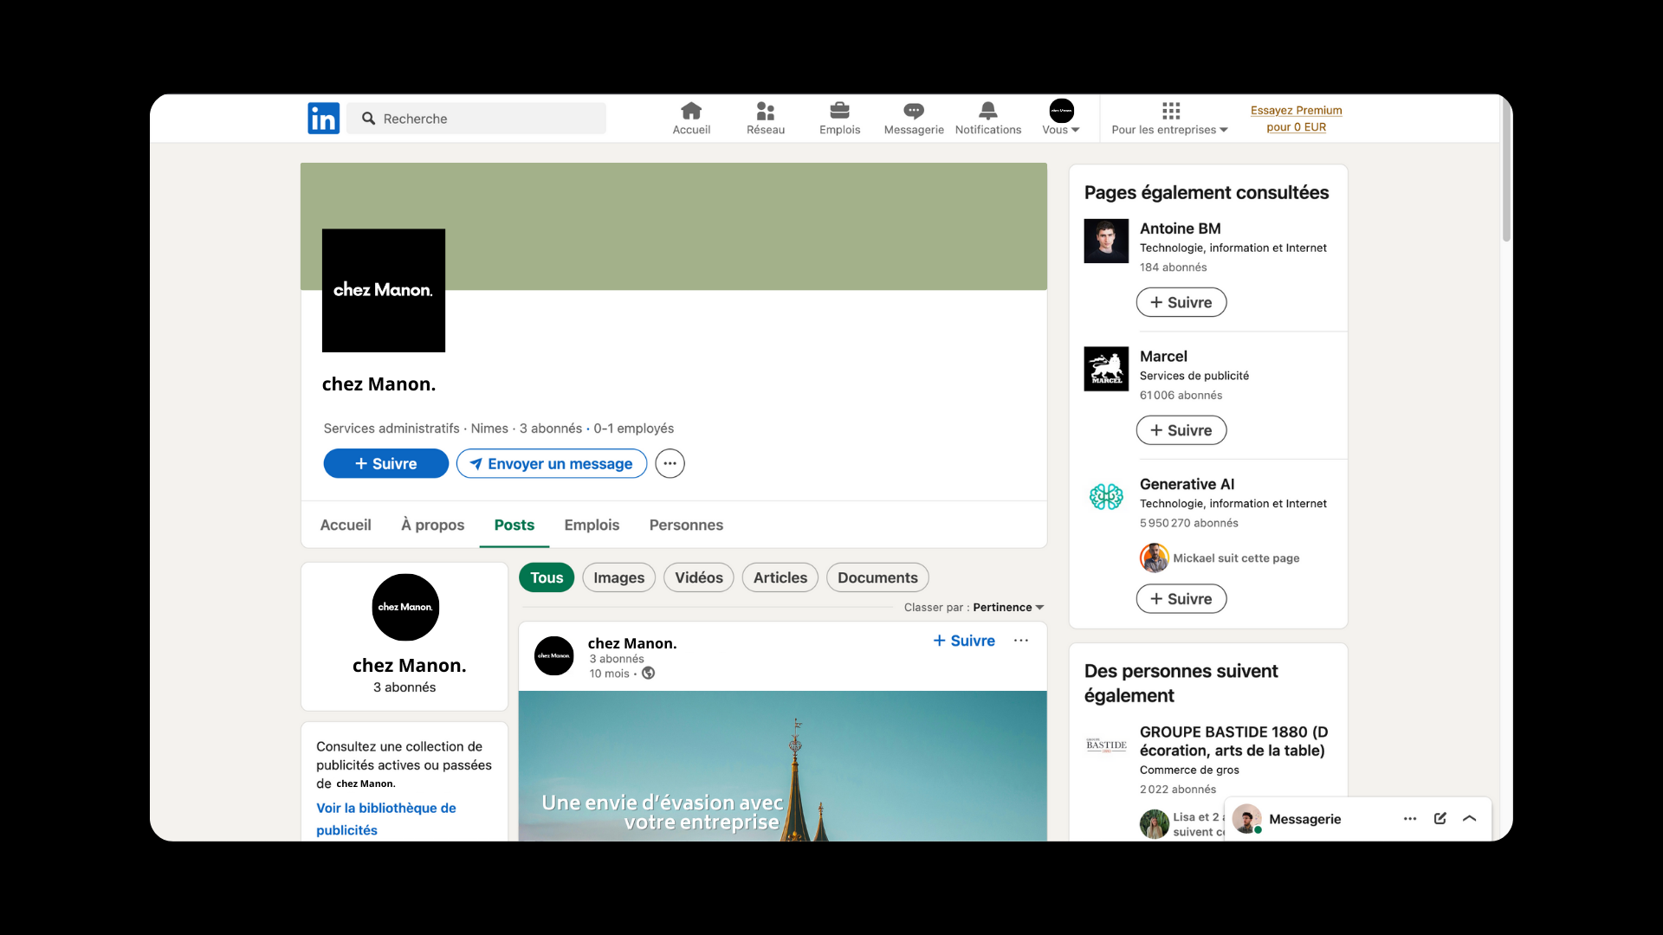Click post globe visibility icon
Image resolution: width=1663 pixels, height=935 pixels.
pyautogui.click(x=648, y=674)
